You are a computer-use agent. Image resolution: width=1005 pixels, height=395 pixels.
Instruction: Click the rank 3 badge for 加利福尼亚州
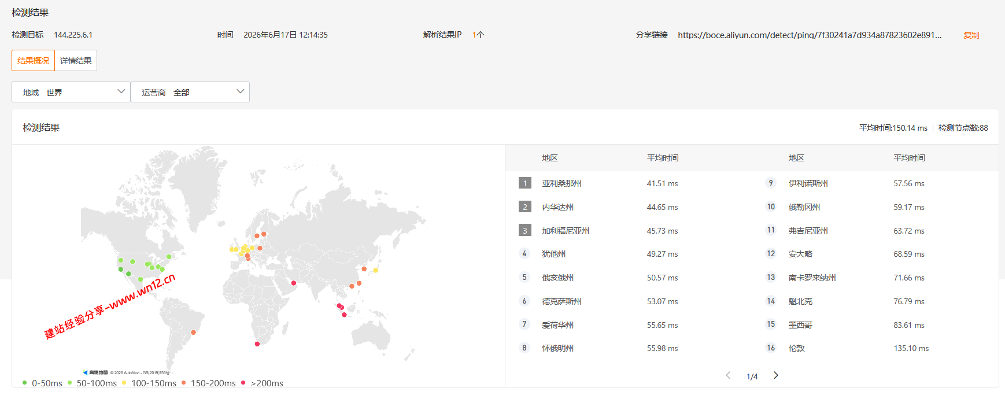point(525,230)
